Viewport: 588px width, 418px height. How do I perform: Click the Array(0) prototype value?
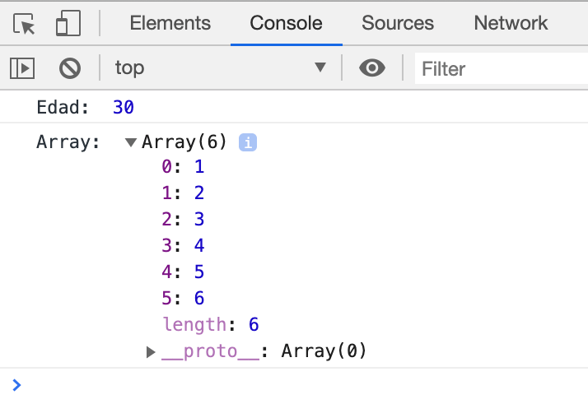[324, 351]
